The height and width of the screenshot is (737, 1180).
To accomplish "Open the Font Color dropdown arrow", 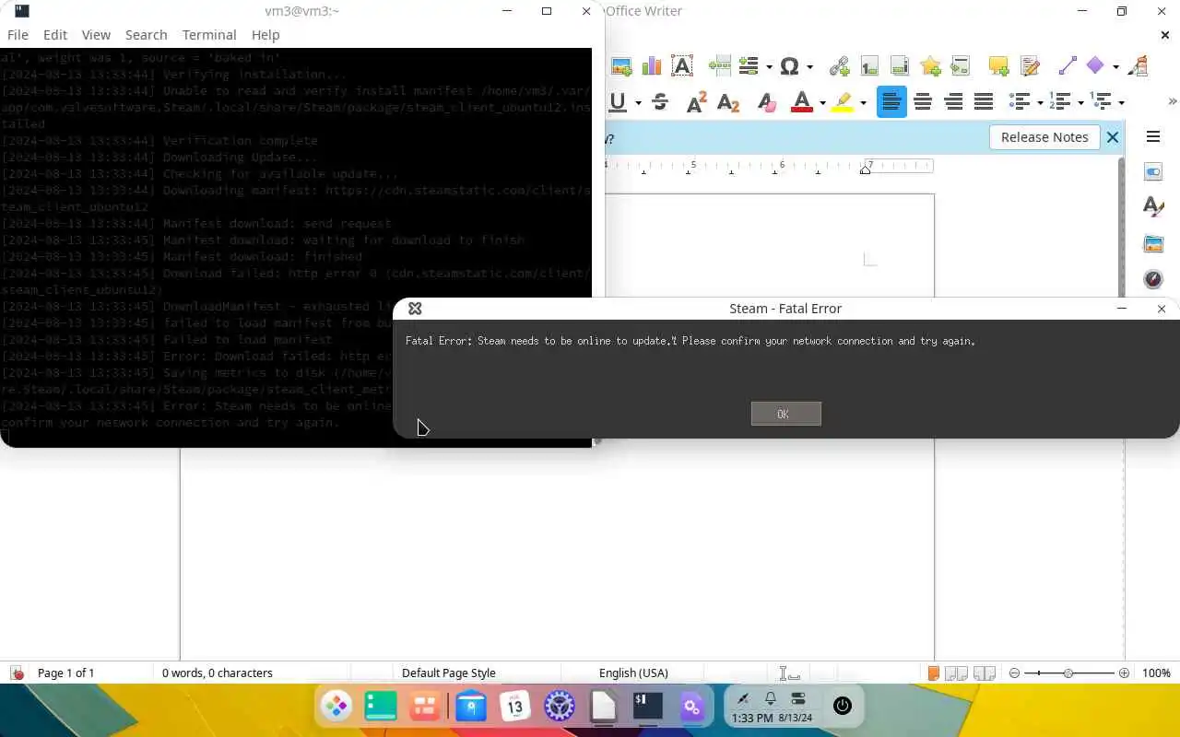I will (822, 102).
